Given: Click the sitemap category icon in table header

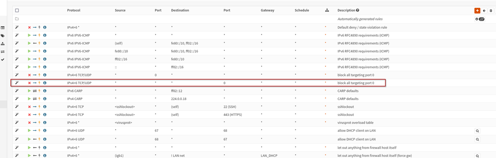Looking at the screenshot, I should pos(327,10).
